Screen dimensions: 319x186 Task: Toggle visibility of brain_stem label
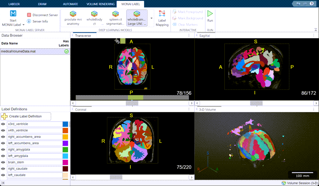(3, 162)
